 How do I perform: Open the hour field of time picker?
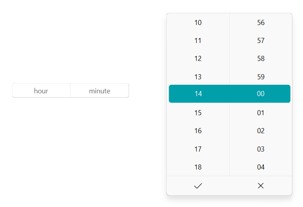pos(41,91)
